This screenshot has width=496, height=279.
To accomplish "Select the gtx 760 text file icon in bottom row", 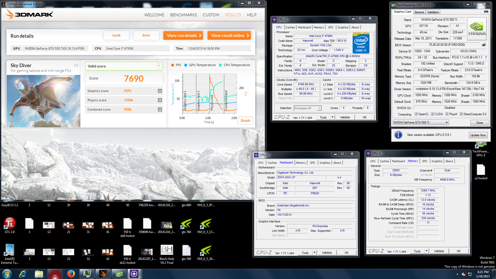I will coord(186,252).
